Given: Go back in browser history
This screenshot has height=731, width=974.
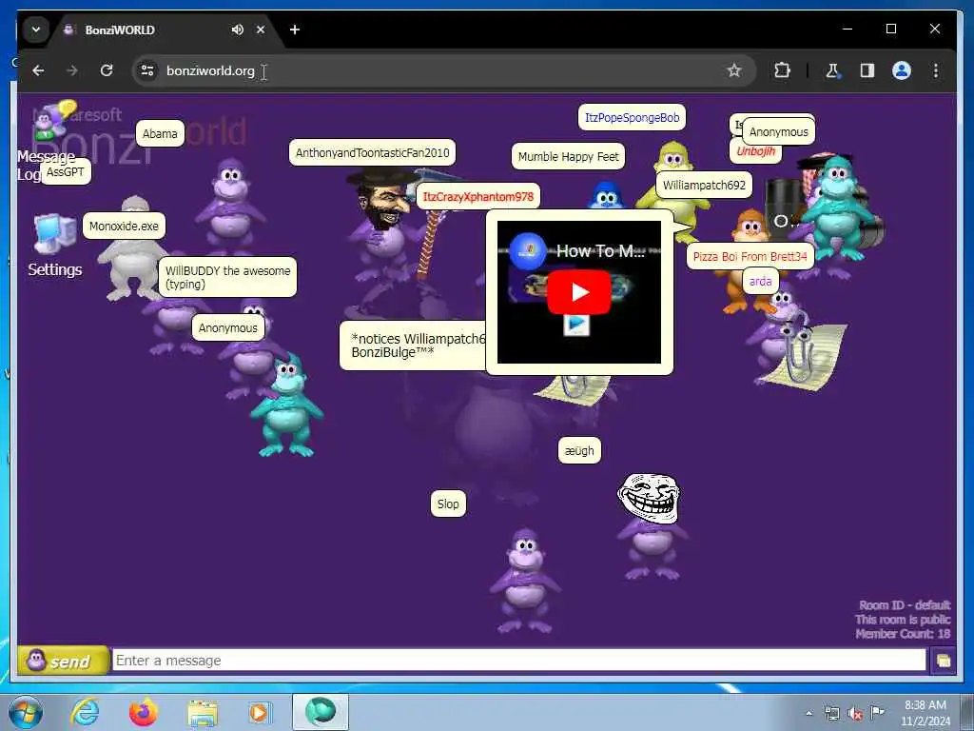Looking at the screenshot, I should tap(38, 70).
